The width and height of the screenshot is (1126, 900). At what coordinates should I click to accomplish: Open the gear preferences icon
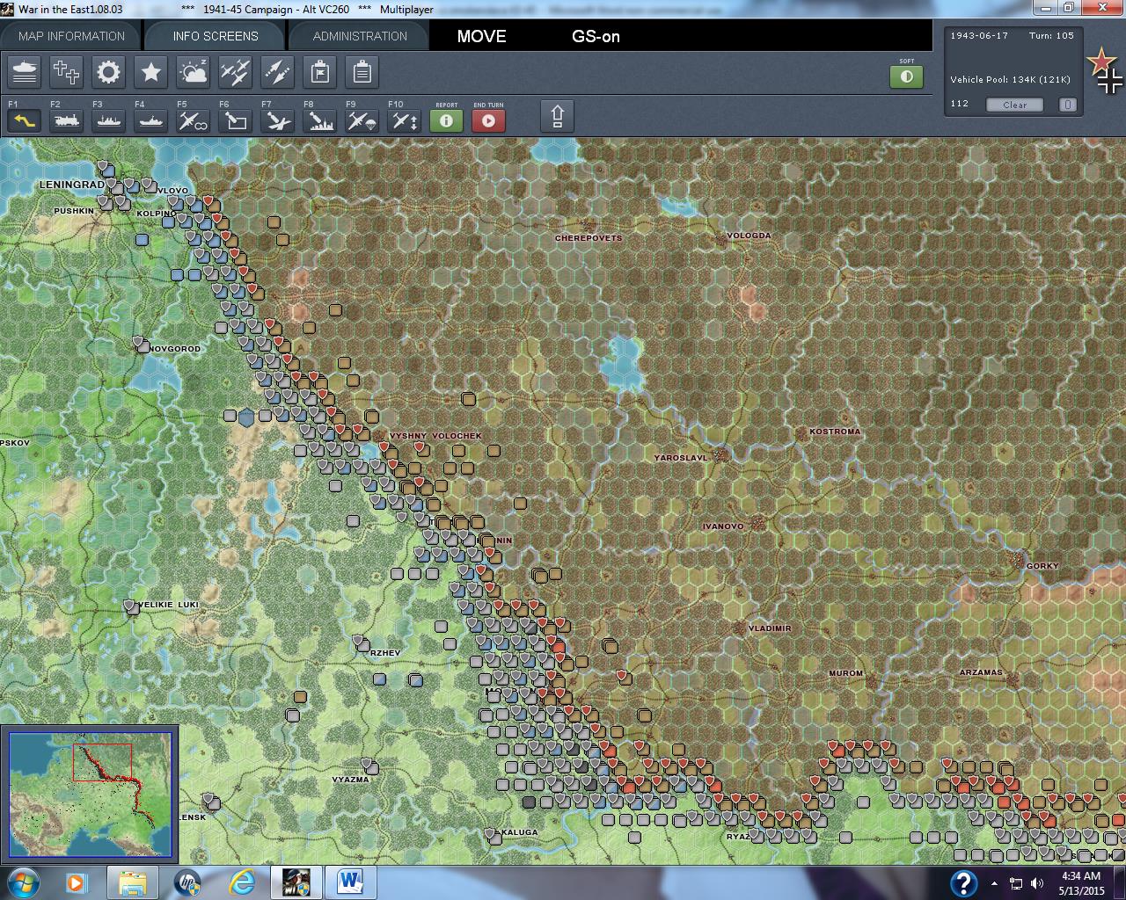(108, 72)
